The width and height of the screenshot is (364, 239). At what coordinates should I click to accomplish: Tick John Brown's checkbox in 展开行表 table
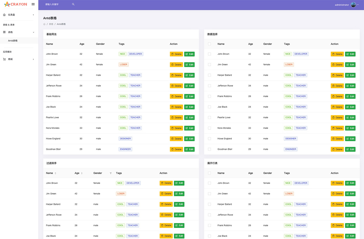click(x=210, y=183)
